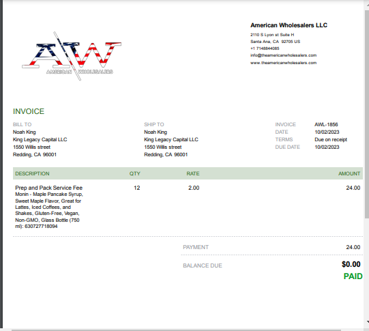The image size is (369, 331).
Task: Click the RATE column header
Action: pyautogui.click(x=193, y=173)
